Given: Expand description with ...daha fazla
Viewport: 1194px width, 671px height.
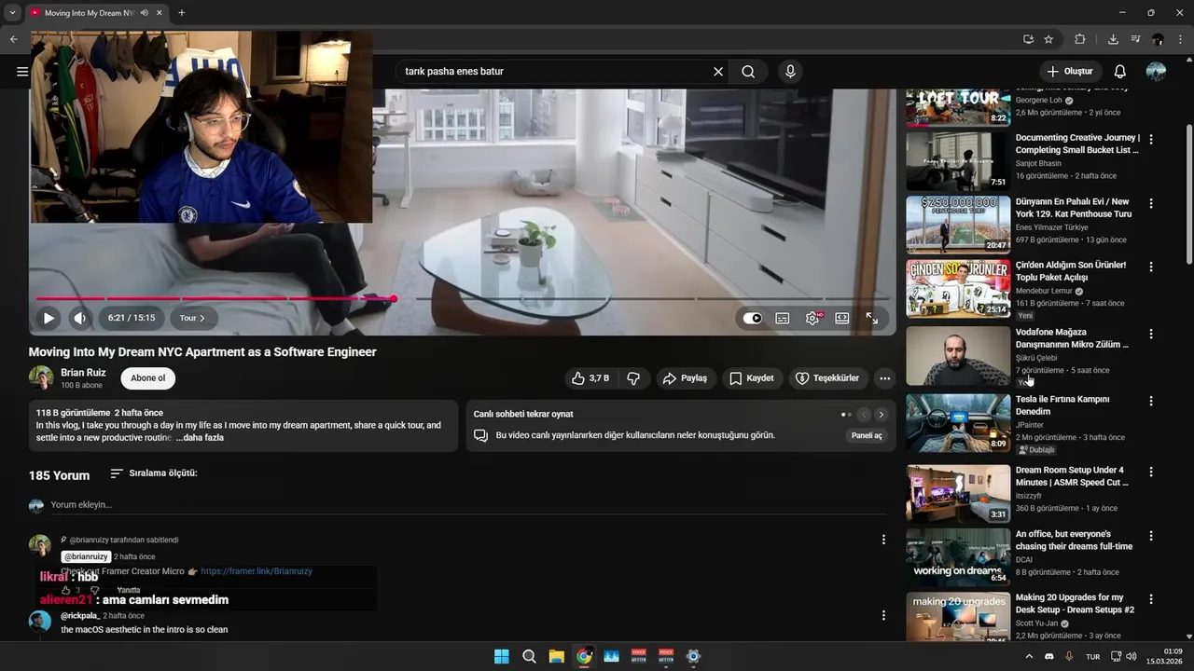Looking at the screenshot, I should tap(200, 438).
